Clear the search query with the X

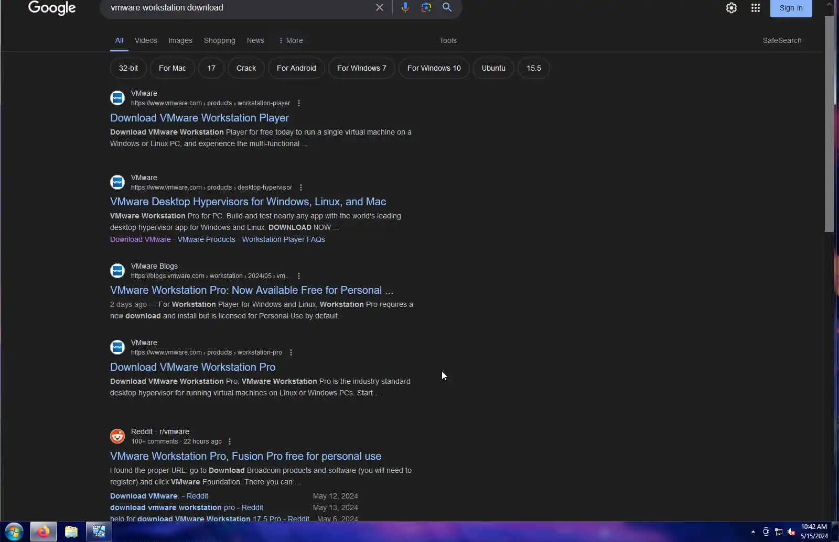click(x=380, y=7)
